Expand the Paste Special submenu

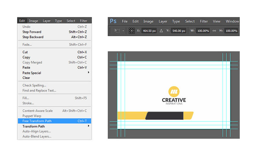pos(54,73)
